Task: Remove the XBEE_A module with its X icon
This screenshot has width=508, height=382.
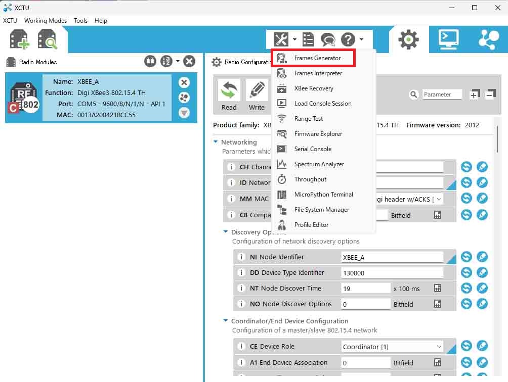Action: [x=184, y=82]
